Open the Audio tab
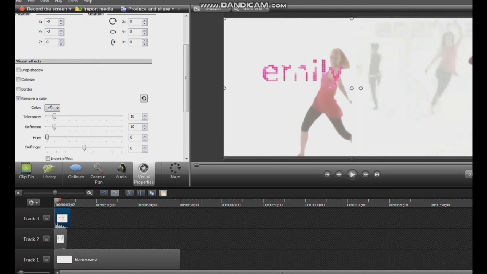 coord(121,171)
